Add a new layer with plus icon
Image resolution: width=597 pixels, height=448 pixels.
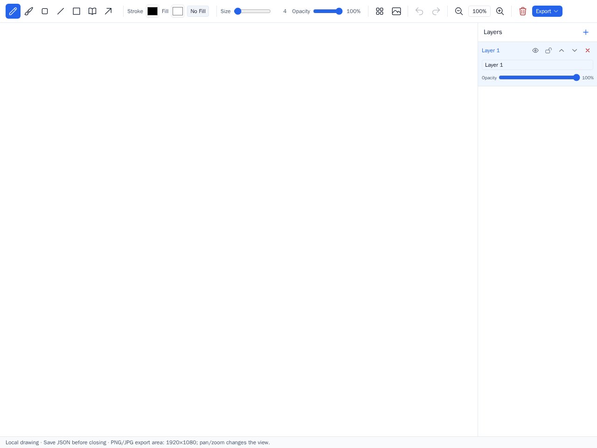pos(586,32)
